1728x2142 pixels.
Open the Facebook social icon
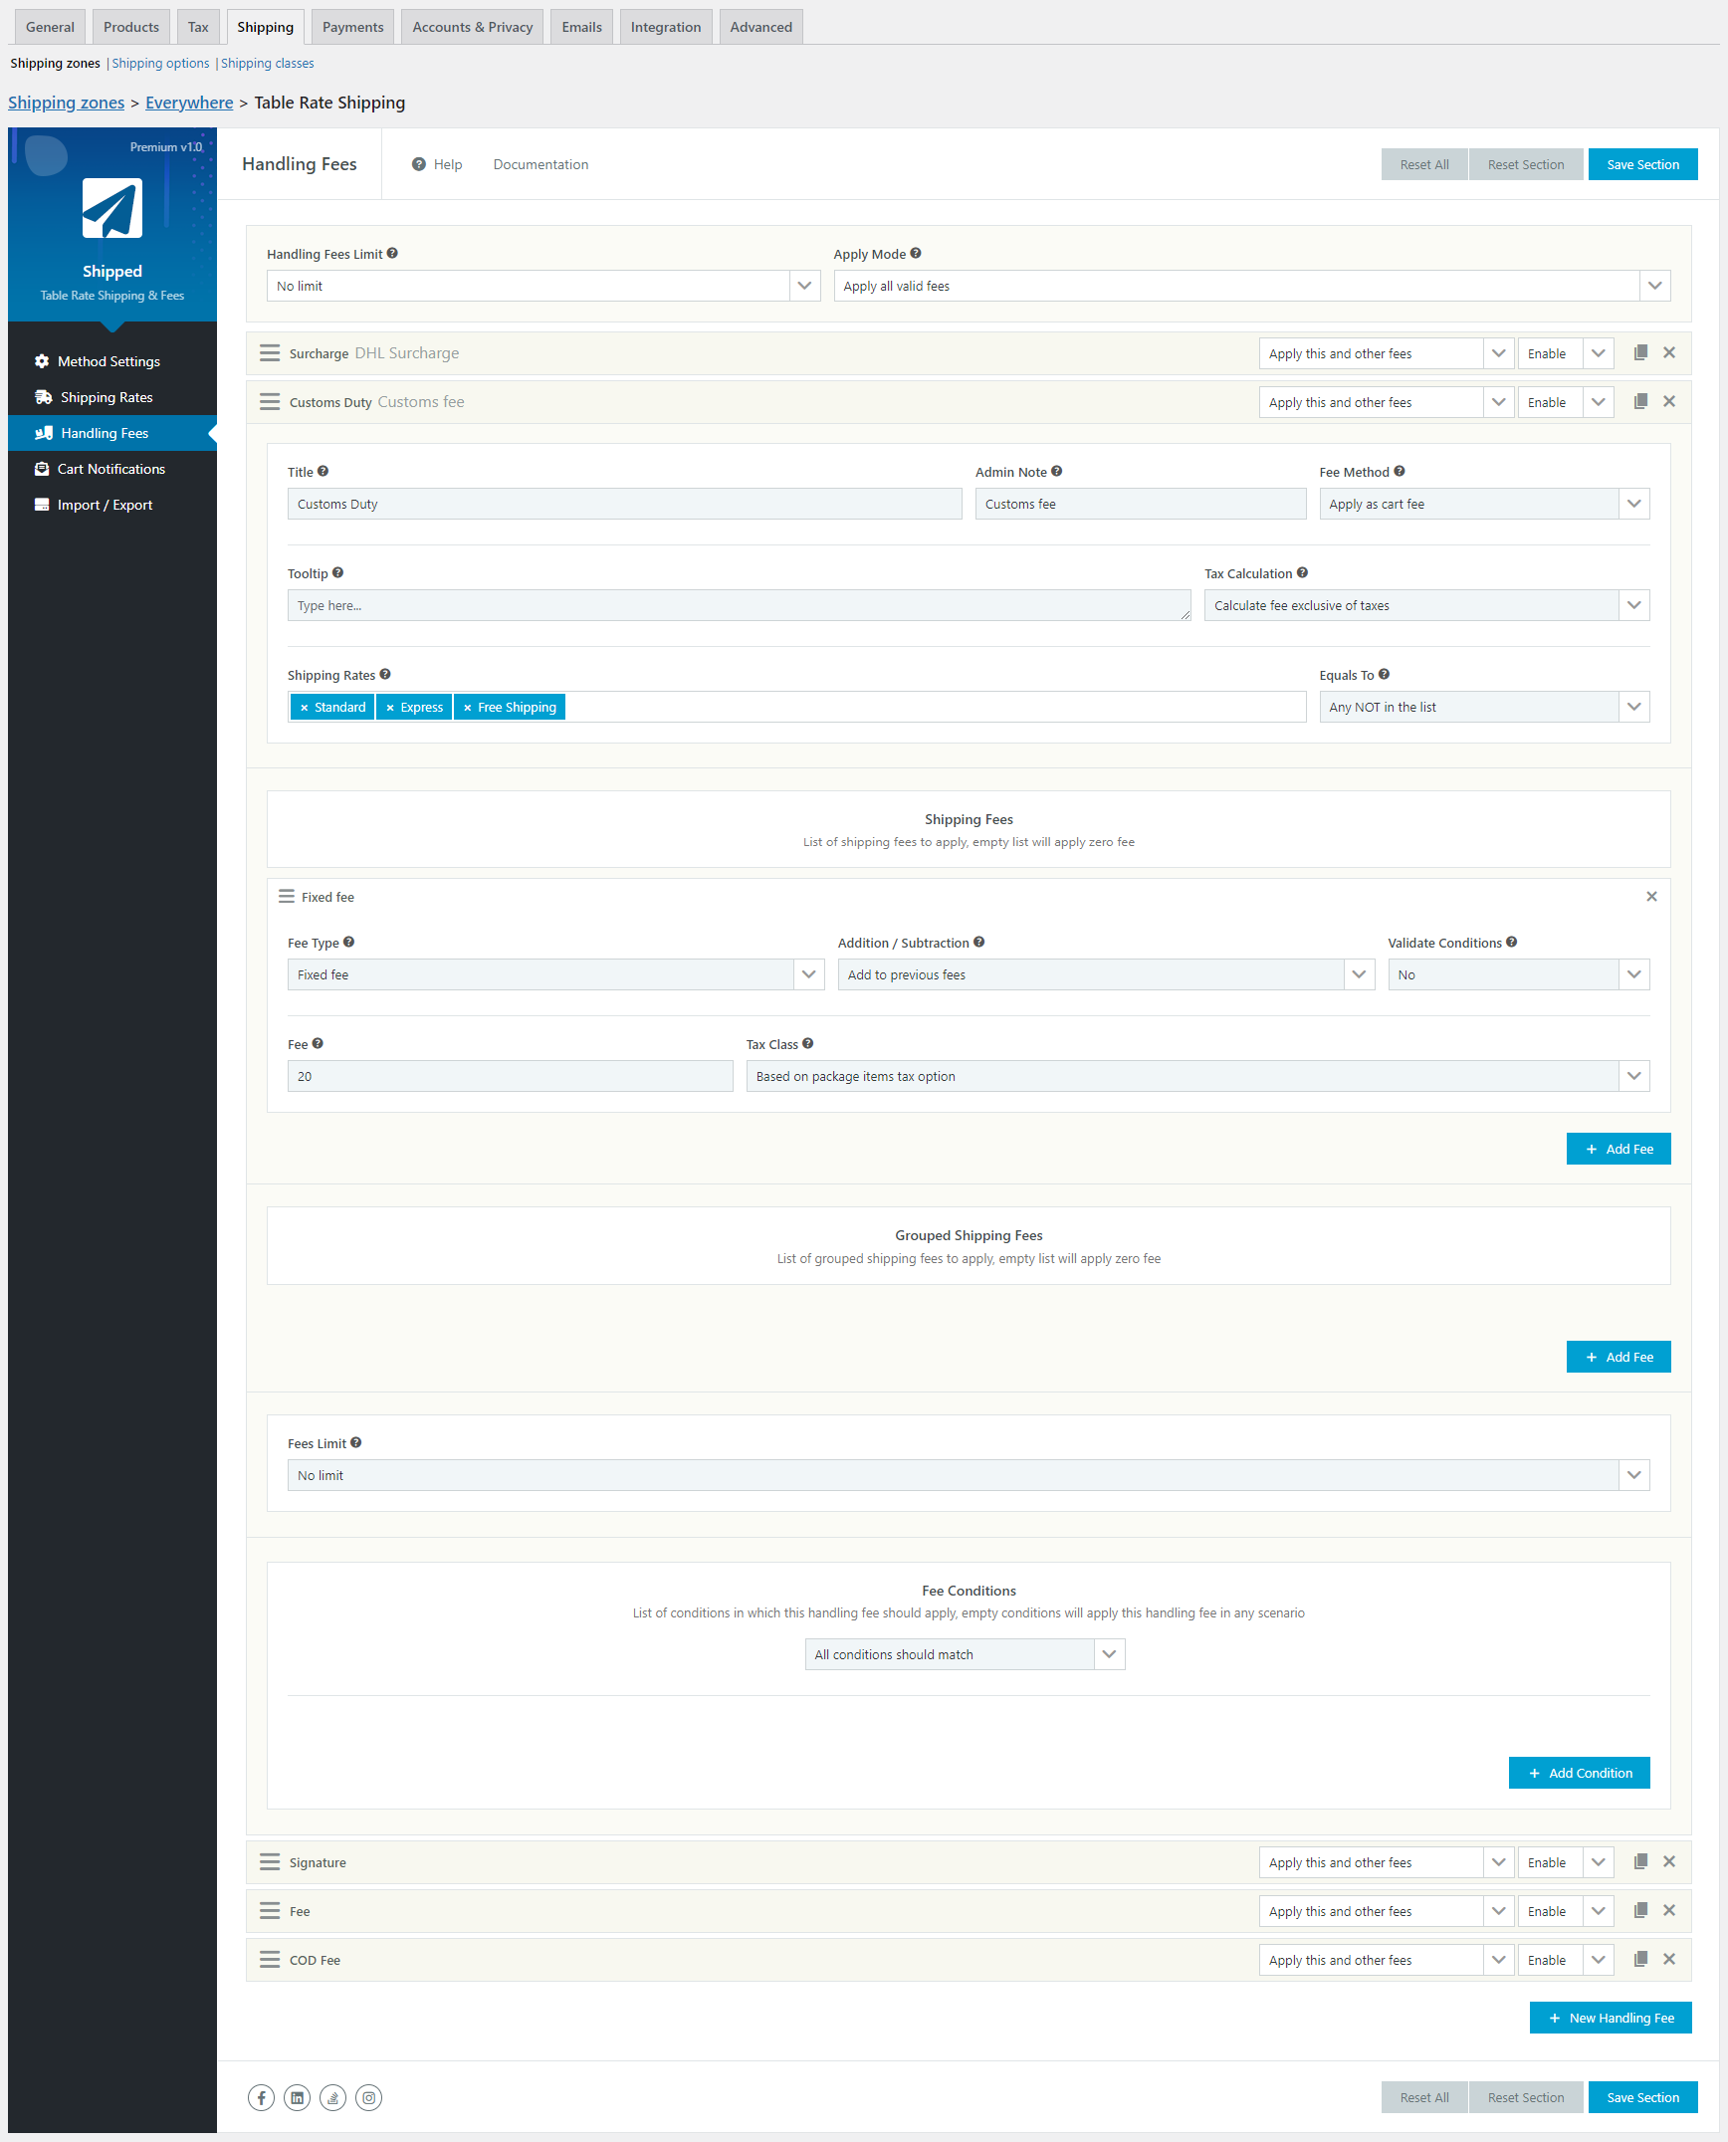(x=261, y=2097)
